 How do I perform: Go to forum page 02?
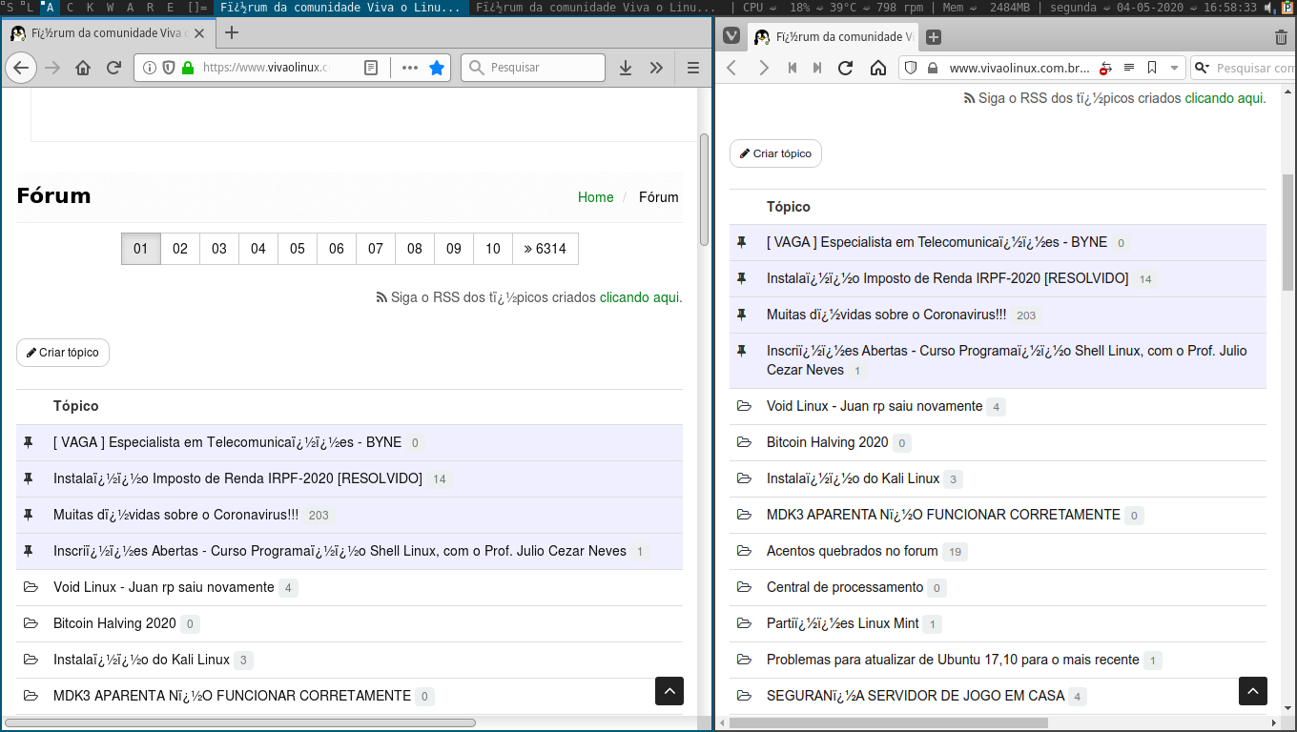pyautogui.click(x=180, y=249)
